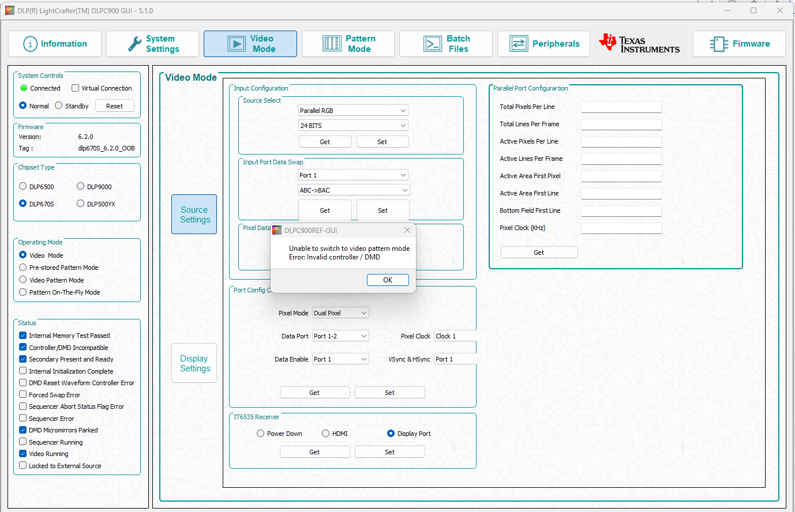Choose DLP670S chipset type
The height and width of the screenshot is (512, 795).
click(x=23, y=204)
